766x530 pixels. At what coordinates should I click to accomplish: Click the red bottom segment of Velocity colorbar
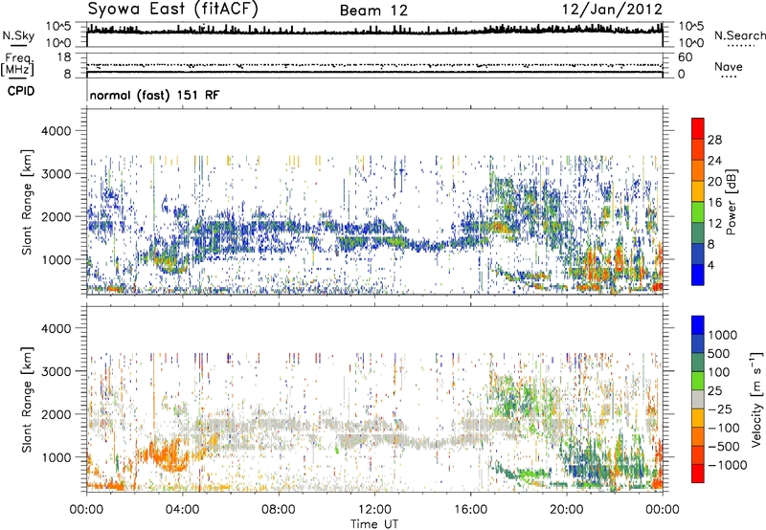point(698,474)
